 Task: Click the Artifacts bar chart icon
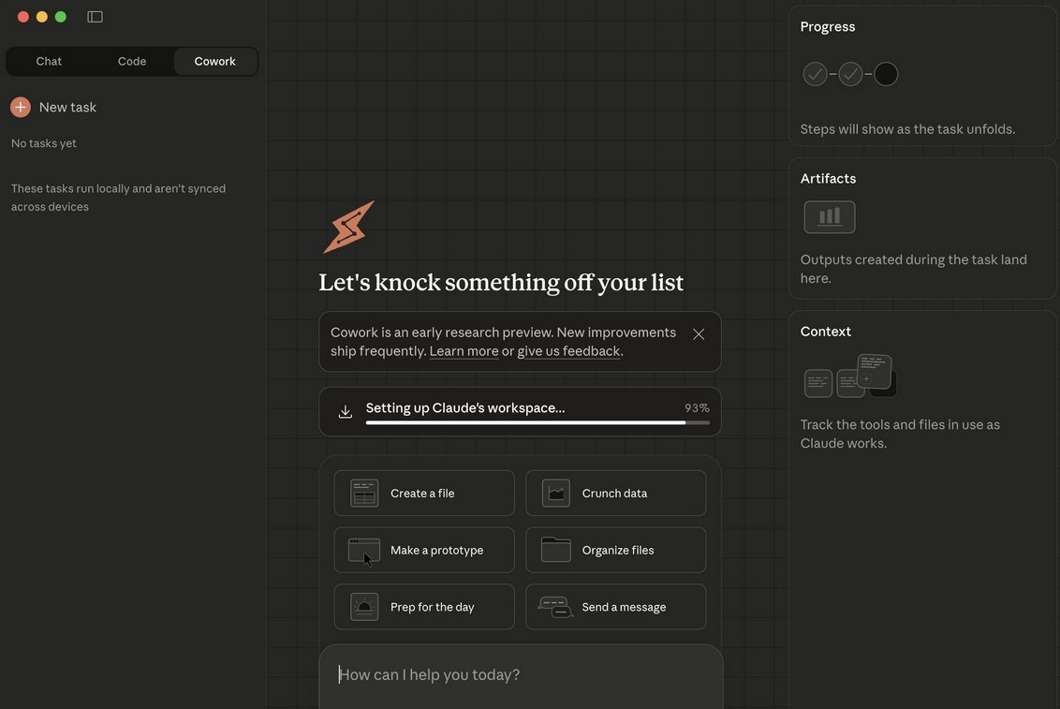point(829,217)
